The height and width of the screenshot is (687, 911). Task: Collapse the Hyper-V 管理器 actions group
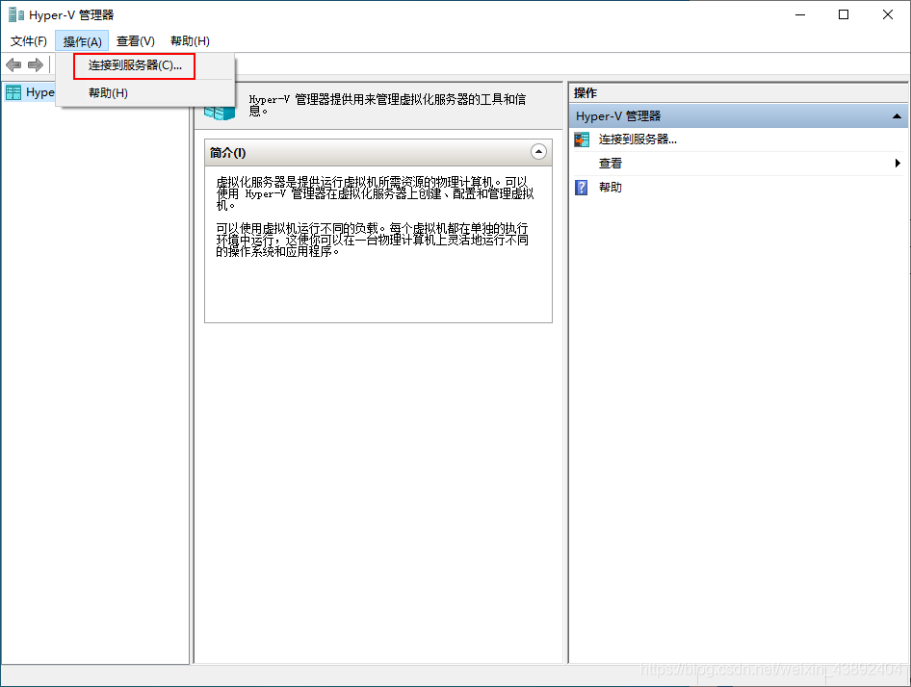click(x=897, y=116)
